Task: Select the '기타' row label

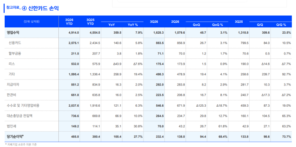Action: click(x=12, y=74)
